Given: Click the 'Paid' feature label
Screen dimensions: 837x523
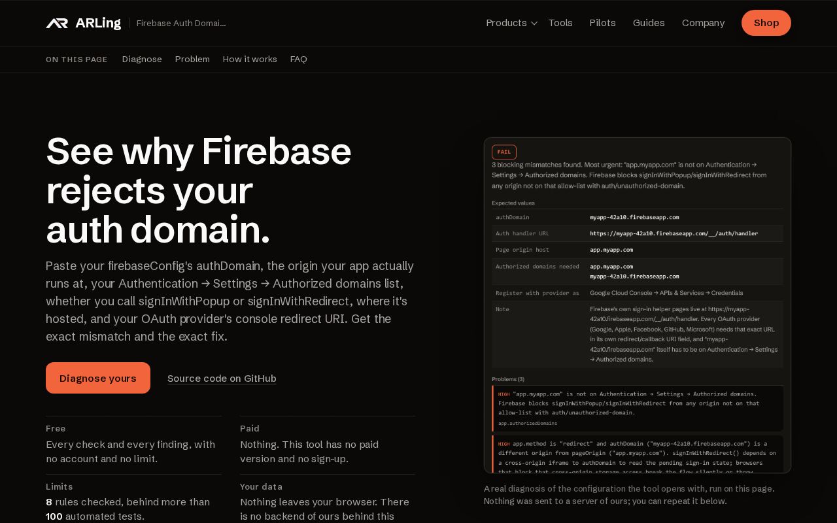Looking at the screenshot, I should click(x=250, y=428).
